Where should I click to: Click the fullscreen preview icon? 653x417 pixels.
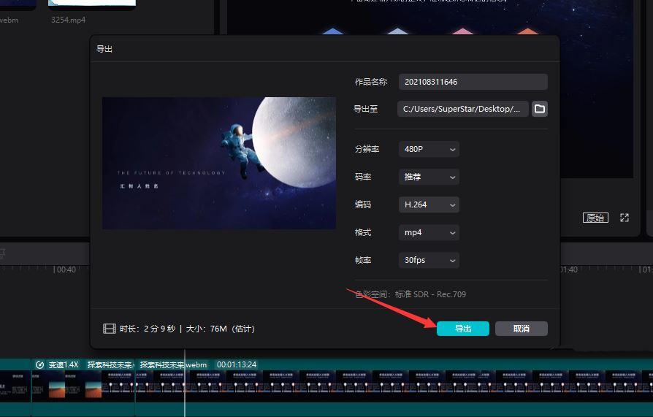click(625, 218)
